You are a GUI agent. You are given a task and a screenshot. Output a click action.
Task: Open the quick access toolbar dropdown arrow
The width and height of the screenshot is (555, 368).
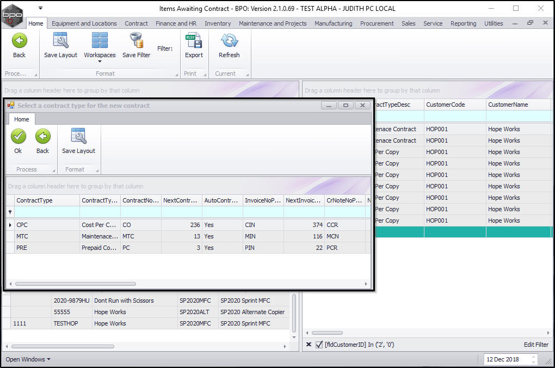[x=41, y=8]
